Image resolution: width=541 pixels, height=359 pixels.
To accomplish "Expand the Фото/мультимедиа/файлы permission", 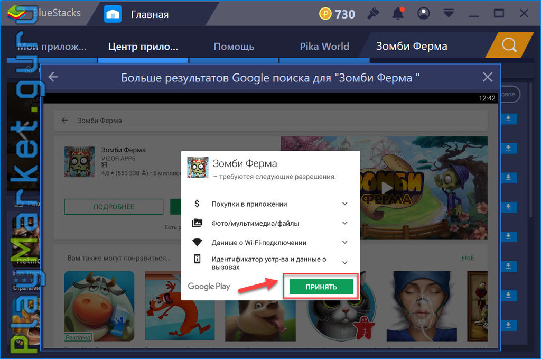I will [344, 223].
